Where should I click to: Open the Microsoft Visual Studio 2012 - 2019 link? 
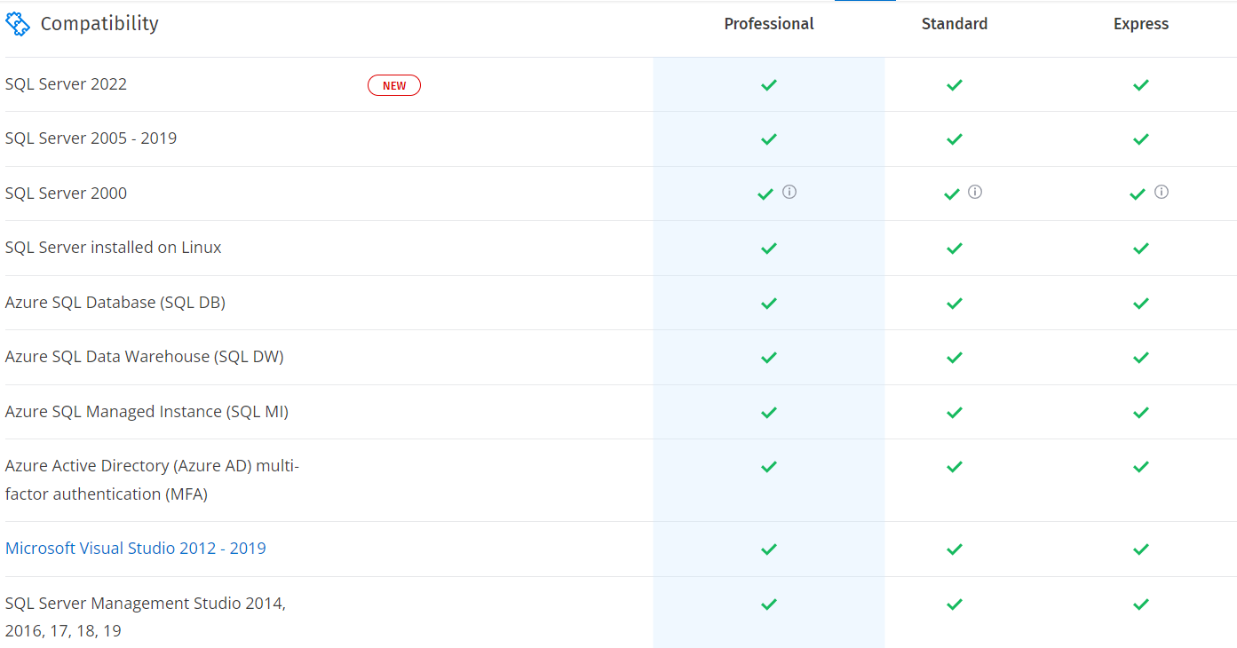pyautogui.click(x=136, y=549)
